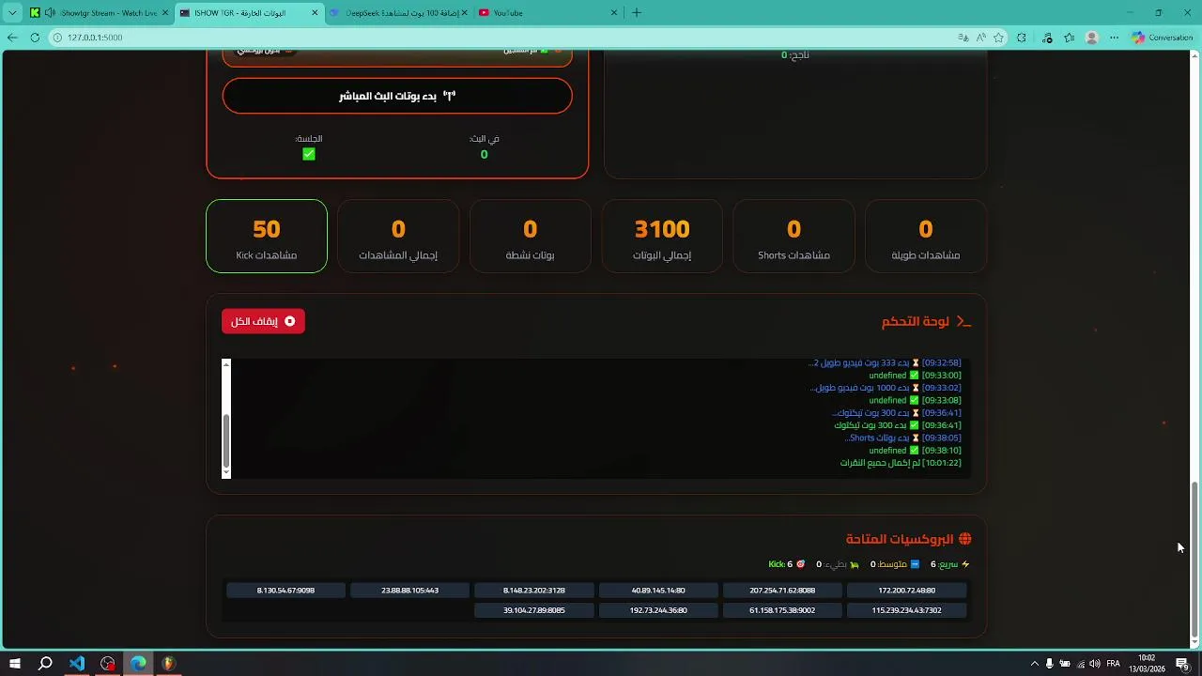Viewport: 1202px width, 676px height.
Task: Open Microsoft Edge from taskbar
Action: pyautogui.click(x=138, y=664)
